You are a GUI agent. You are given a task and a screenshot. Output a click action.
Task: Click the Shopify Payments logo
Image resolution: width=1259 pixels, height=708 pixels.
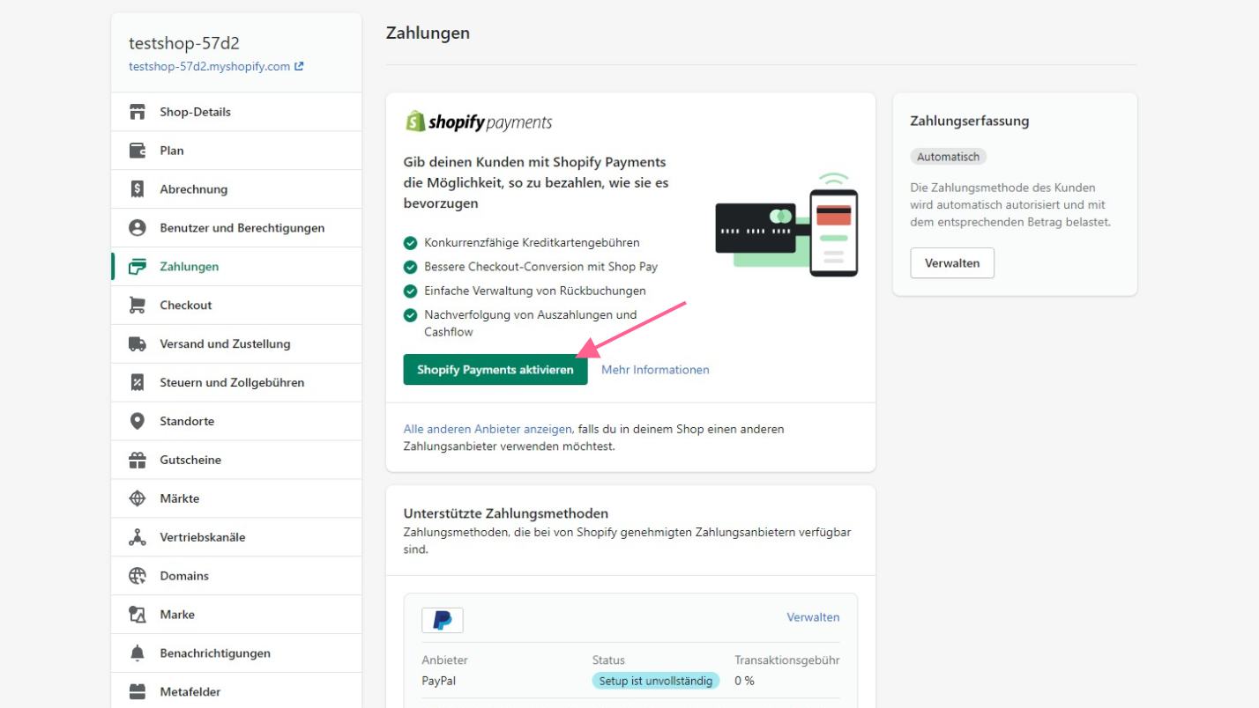pyautogui.click(x=479, y=122)
